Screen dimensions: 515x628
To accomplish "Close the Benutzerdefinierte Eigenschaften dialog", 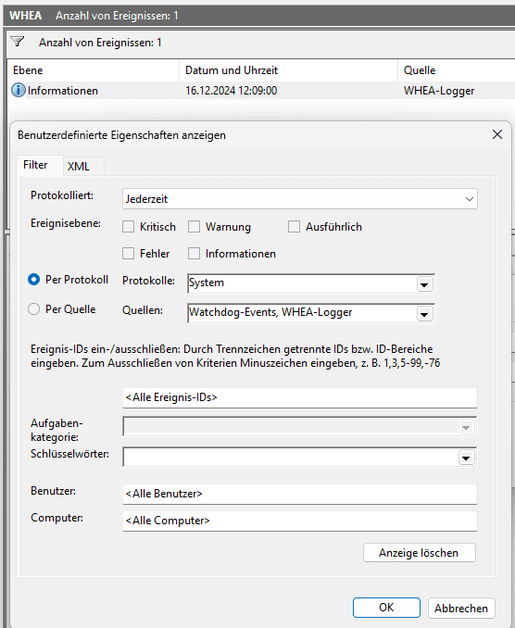I will (497, 134).
